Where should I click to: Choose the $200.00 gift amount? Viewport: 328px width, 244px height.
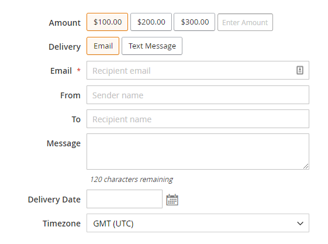[x=151, y=22]
